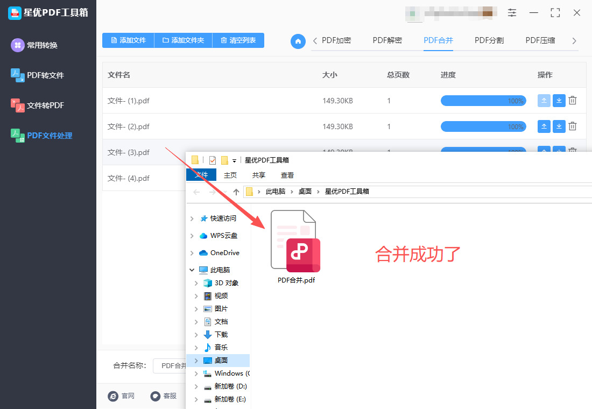
Task: Select 新加卷 (E:) drive
Action: [230, 399]
